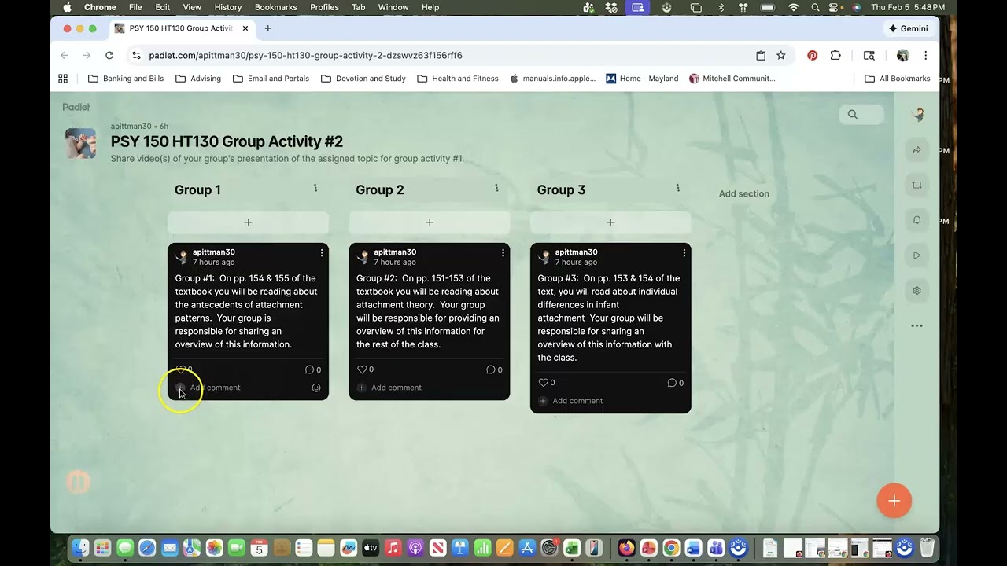Open Padlet settings gear icon
This screenshot has width=1007, height=566.
click(x=917, y=291)
